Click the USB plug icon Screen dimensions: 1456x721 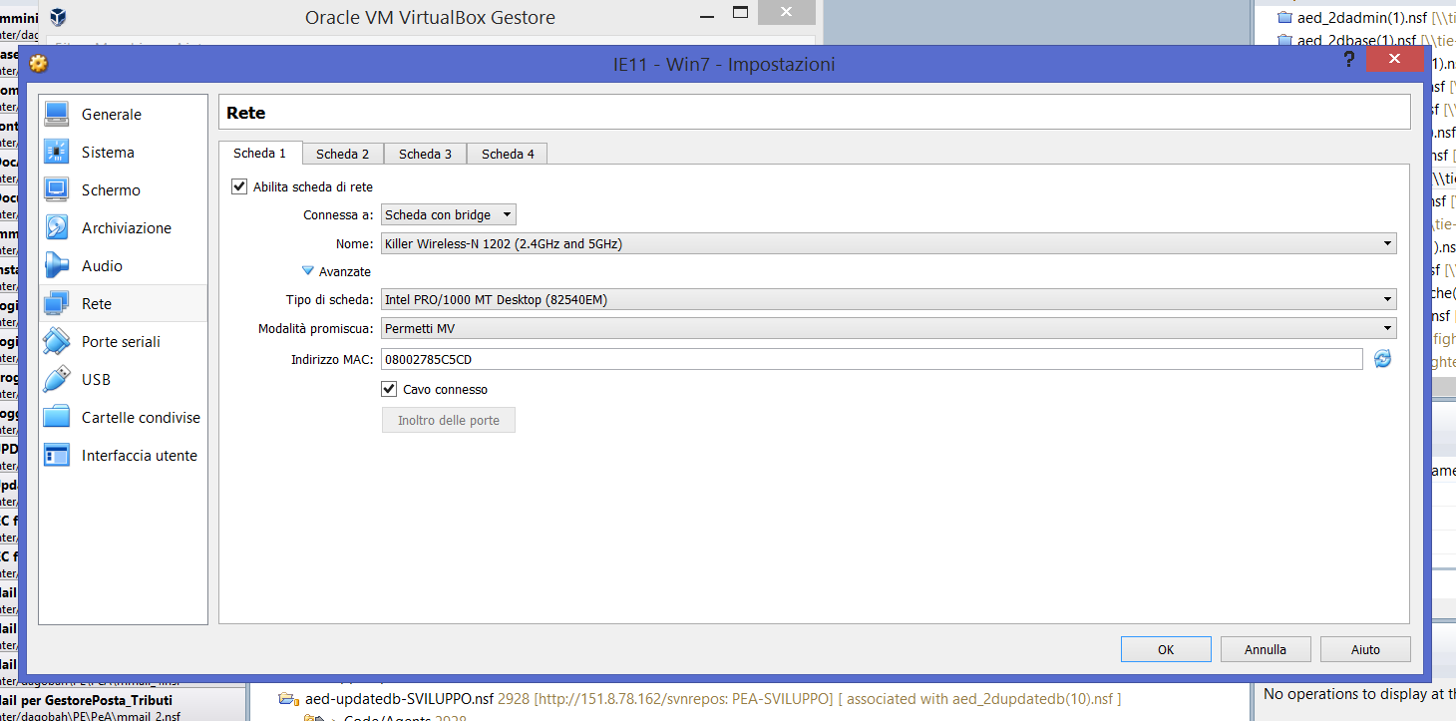coord(57,380)
